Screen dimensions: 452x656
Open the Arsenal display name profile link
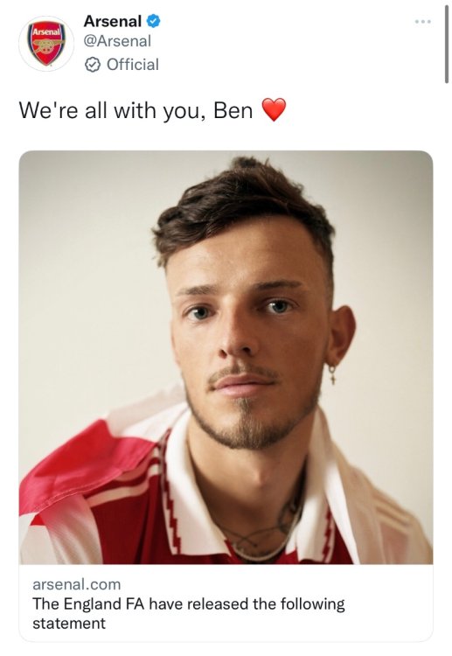(x=113, y=21)
